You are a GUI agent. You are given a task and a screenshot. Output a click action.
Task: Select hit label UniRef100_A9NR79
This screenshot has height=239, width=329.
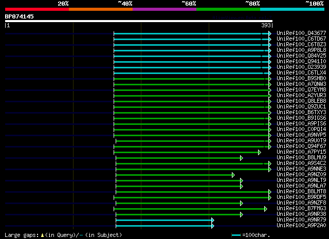point(301,220)
